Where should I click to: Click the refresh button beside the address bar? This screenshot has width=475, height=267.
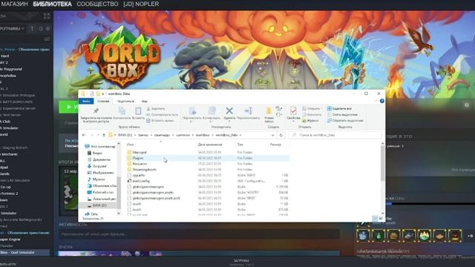coord(281,135)
